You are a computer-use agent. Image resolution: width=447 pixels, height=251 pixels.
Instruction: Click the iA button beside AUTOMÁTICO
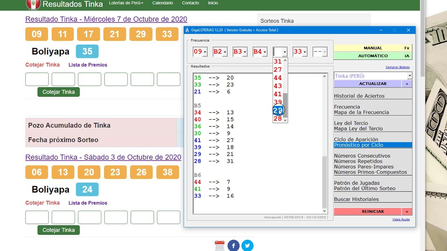pos(407,56)
